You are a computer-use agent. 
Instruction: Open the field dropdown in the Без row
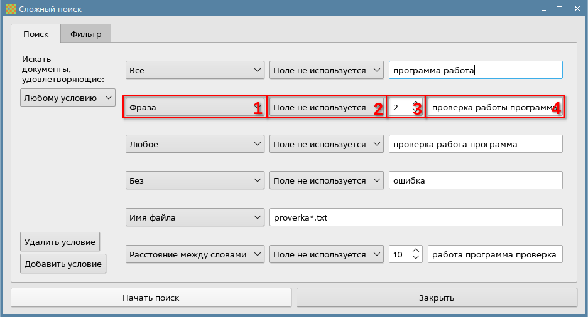point(327,181)
